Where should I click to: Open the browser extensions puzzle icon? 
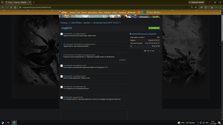click(206, 7)
